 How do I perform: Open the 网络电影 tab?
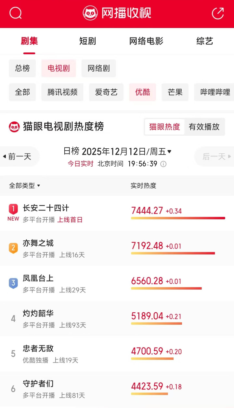click(146, 41)
